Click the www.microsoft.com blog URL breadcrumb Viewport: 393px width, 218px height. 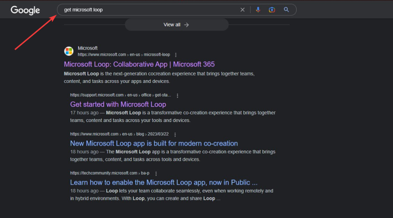(119, 134)
